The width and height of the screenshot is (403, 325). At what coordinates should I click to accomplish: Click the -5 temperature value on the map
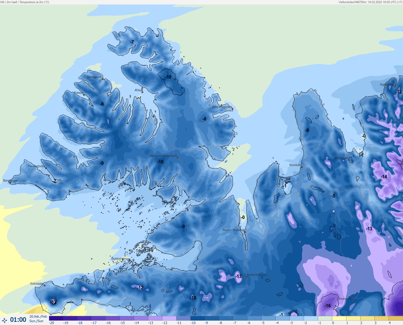(333, 196)
